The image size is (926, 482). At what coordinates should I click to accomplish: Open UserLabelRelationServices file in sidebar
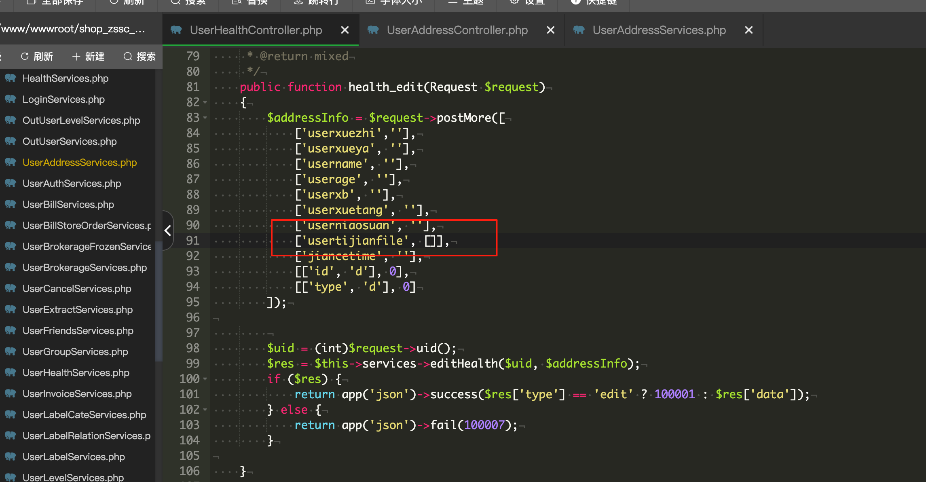tap(87, 435)
